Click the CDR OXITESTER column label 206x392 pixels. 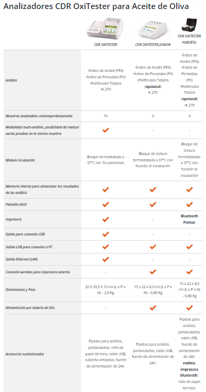[x=106, y=45]
